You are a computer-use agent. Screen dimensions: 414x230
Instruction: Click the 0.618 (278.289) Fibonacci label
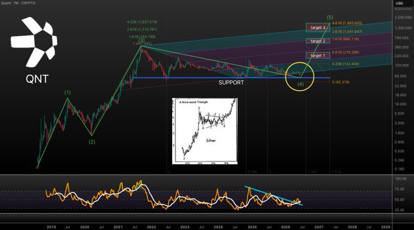[345, 52]
